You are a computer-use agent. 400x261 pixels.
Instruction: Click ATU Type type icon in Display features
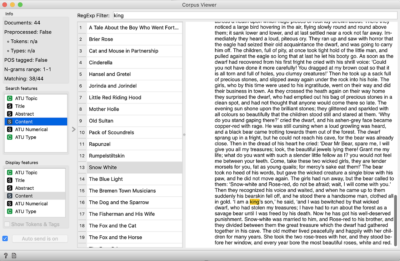[x=10, y=211]
